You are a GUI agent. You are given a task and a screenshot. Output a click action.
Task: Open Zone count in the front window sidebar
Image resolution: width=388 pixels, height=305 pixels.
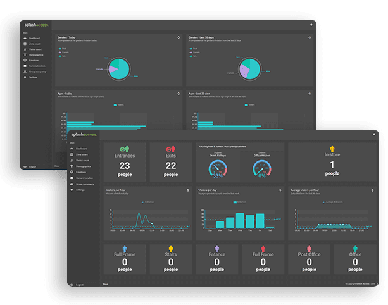coord(82,154)
